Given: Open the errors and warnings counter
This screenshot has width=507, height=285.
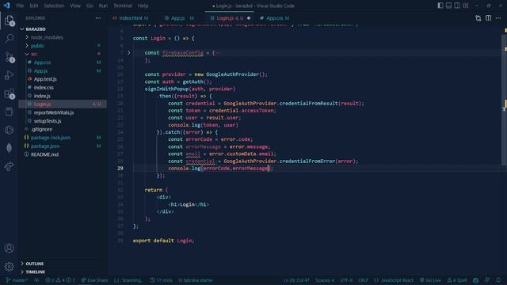Looking at the screenshot, I should pyautogui.click(x=60, y=280).
